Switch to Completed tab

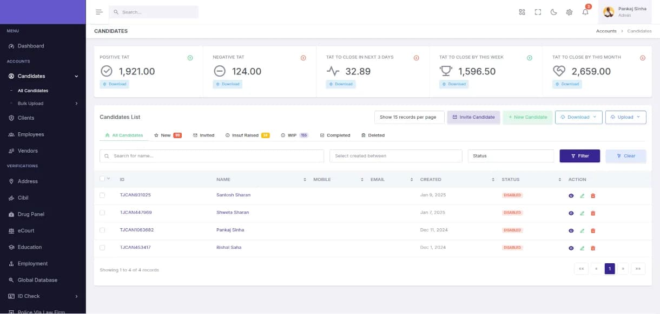coord(335,135)
